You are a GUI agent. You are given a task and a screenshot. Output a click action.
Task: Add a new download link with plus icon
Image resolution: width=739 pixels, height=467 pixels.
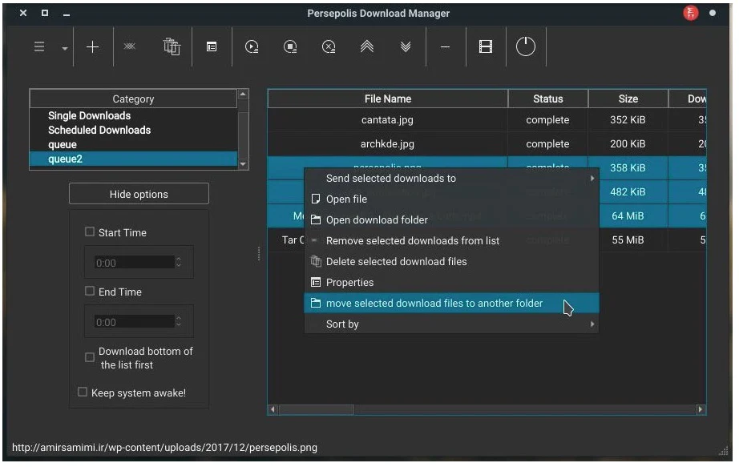tap(93, 46)
